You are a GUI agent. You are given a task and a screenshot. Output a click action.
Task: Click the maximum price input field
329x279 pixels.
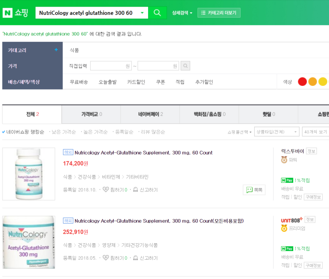tap(158, 66)
